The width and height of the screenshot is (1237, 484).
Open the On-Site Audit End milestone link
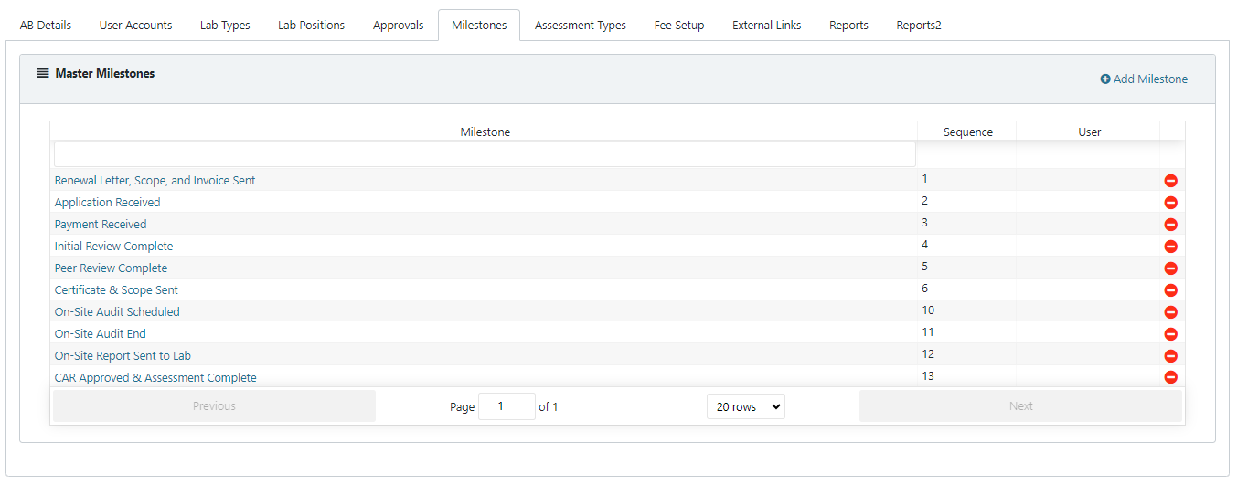[x=101, y=333]
